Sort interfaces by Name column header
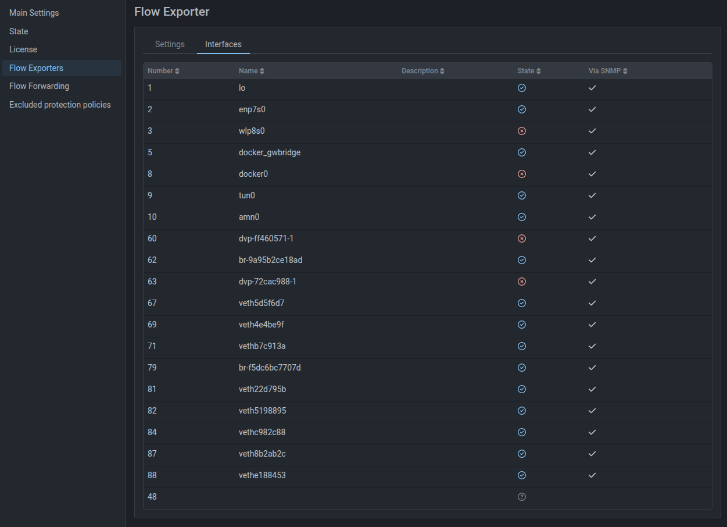Screen dimensions: 727x527 pos(251,71)
